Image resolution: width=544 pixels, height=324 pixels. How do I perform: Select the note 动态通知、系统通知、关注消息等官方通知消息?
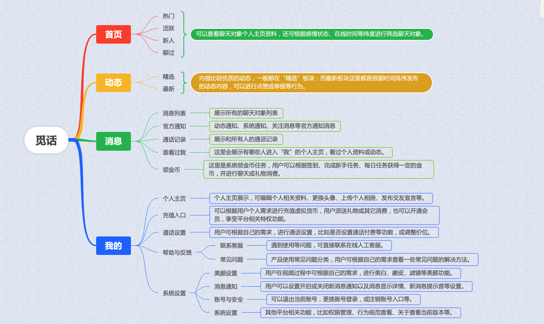(275, 126)
